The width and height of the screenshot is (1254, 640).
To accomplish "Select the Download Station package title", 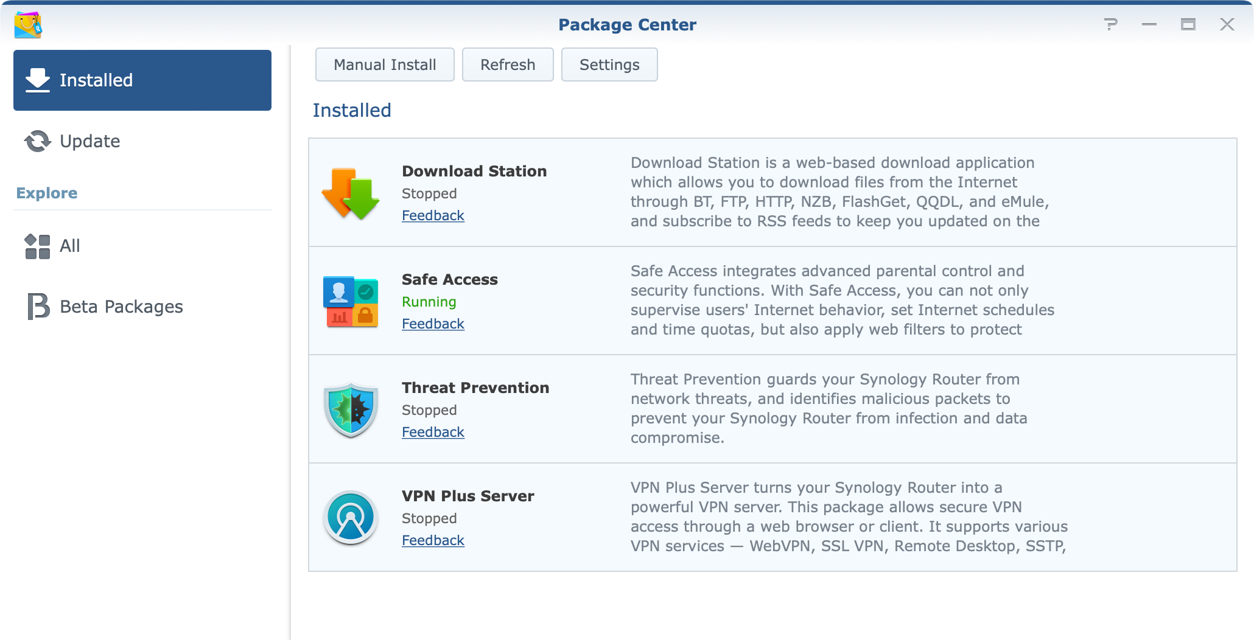I will (474, 171).
